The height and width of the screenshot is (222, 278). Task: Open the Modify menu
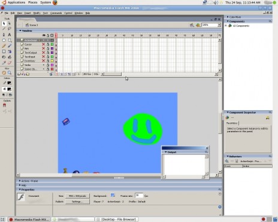coord(37,13)
